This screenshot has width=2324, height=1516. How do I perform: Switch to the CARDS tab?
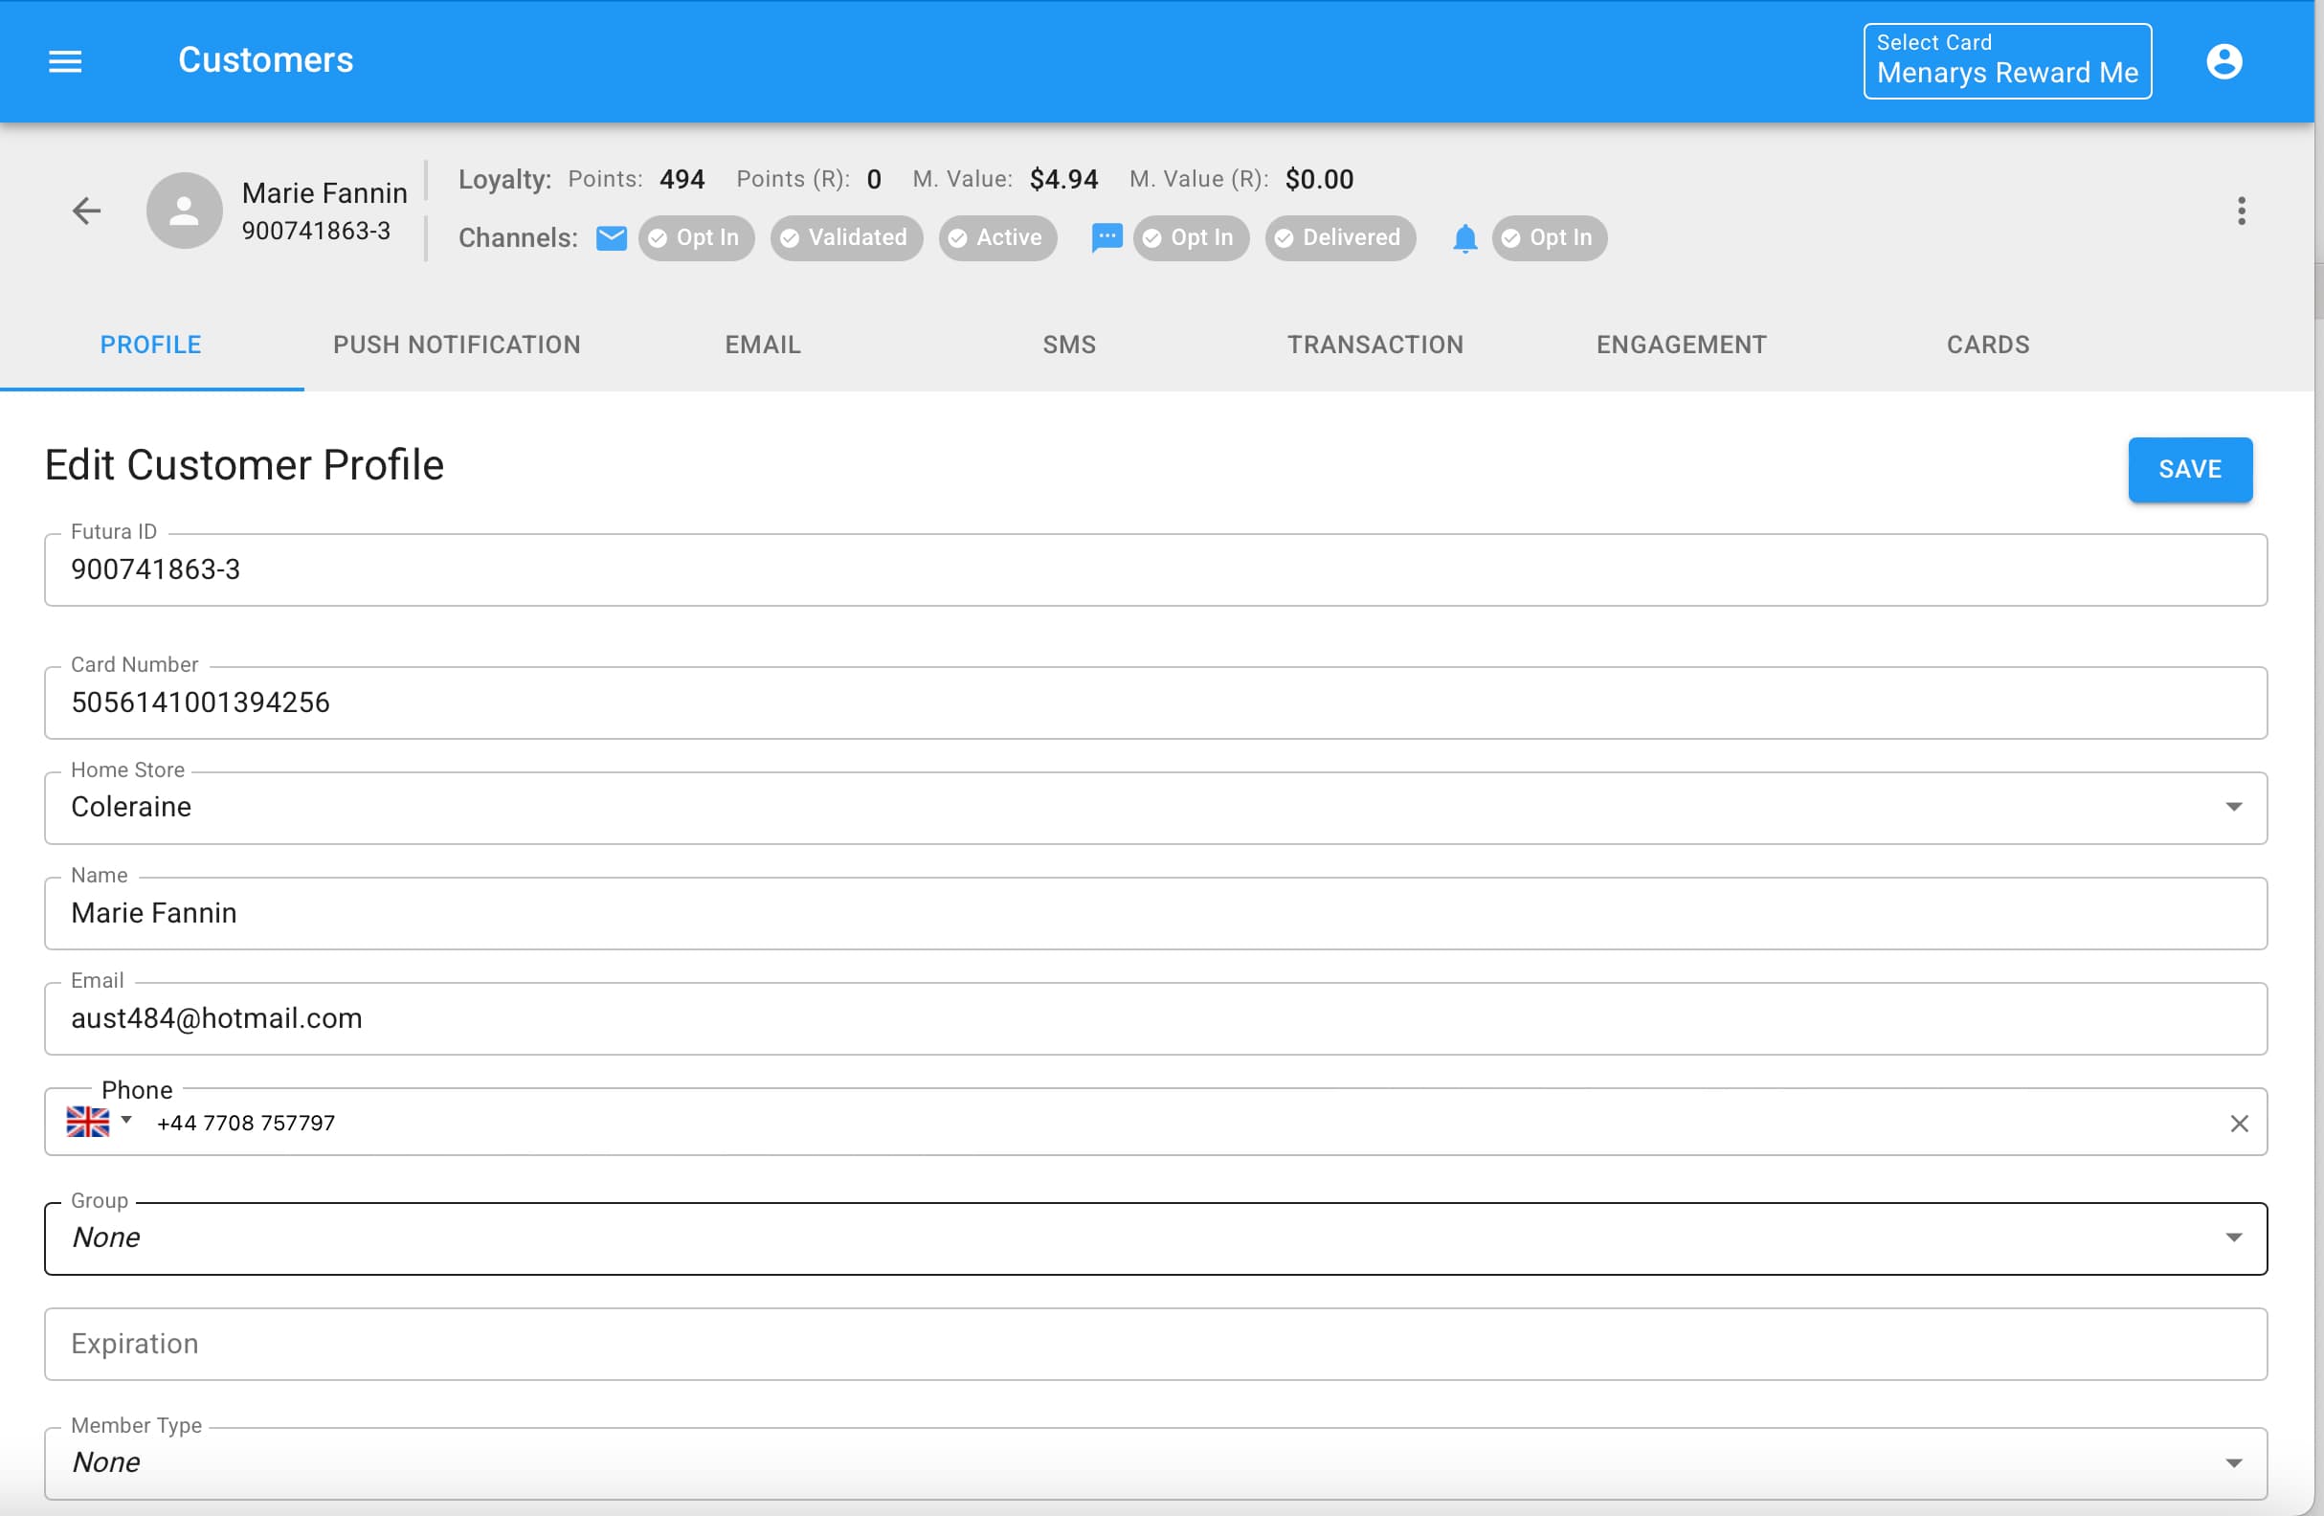coord(1987,344)
